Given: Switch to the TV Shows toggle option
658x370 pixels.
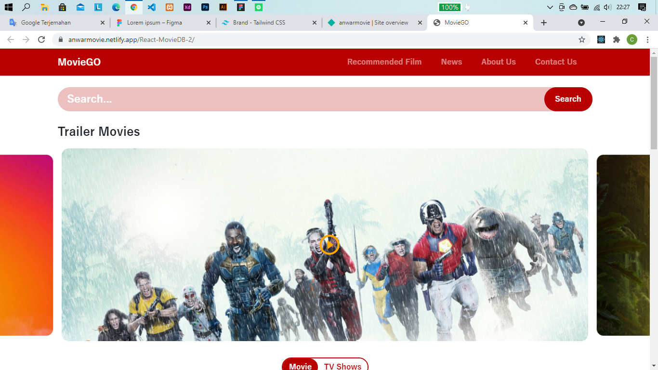Looking at the screenshot, I should click(342, 366).
